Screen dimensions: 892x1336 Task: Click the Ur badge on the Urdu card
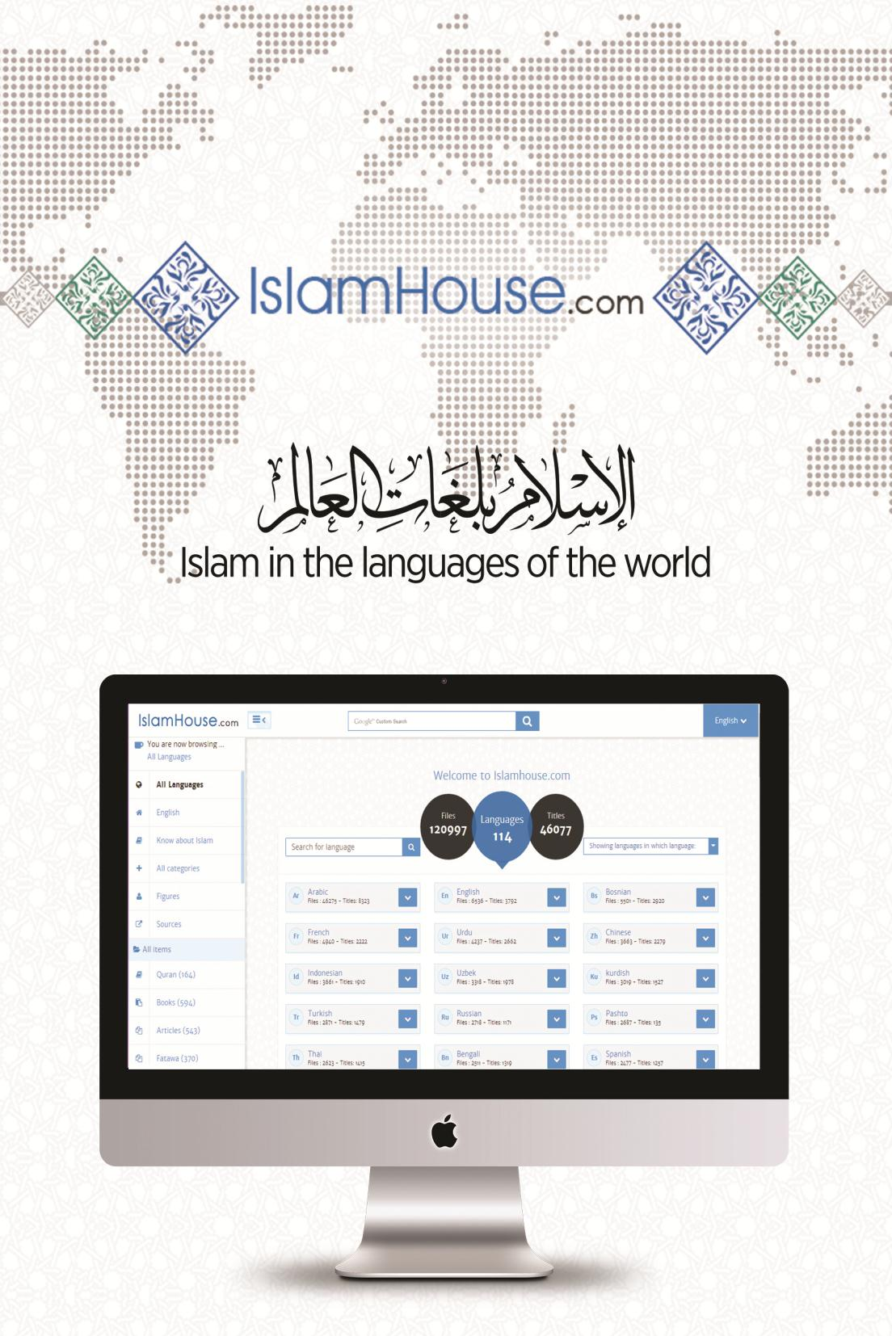point(444,936)
